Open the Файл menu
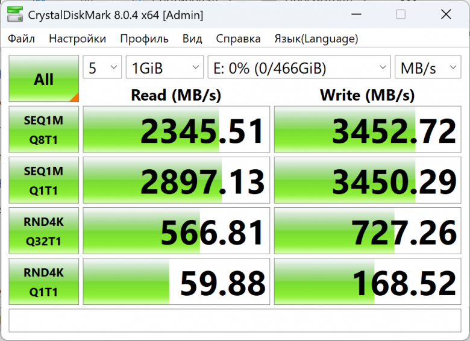The height and width of the screenshot is (341, 470). 21,39
